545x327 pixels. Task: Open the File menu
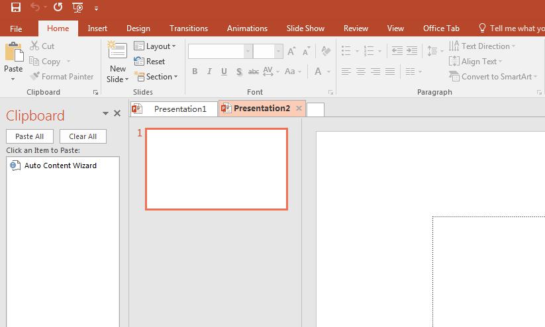pos(16,28)
